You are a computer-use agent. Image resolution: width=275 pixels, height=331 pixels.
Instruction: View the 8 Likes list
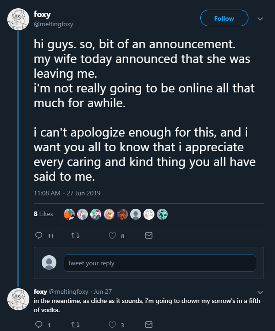[44, 214]
